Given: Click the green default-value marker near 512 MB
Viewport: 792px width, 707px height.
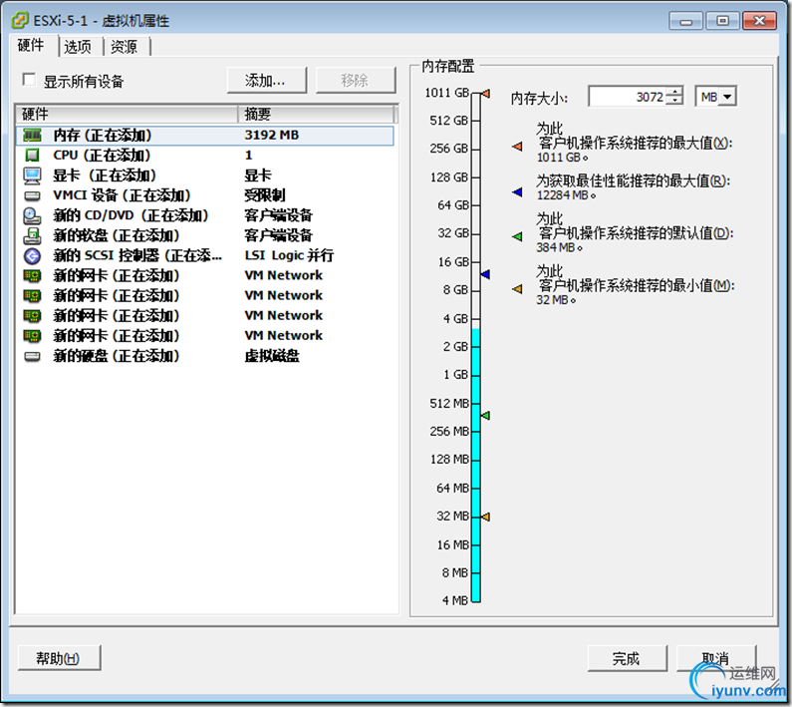Looking at the screenshot, I should click(x=485, y=415).
